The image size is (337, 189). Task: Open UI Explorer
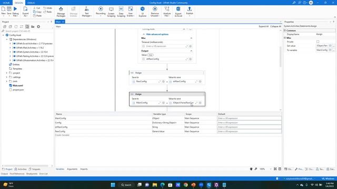point(143,12)
